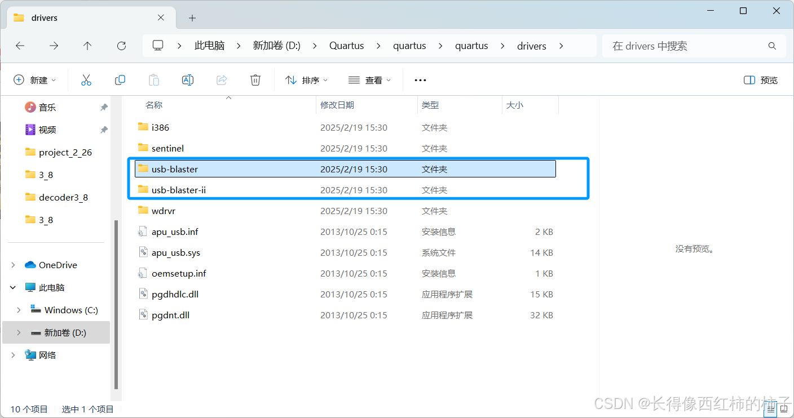Image resolution: width=794 pixels, height=418 pixels.
Task: Close the drivers tab
Action: 161,18
